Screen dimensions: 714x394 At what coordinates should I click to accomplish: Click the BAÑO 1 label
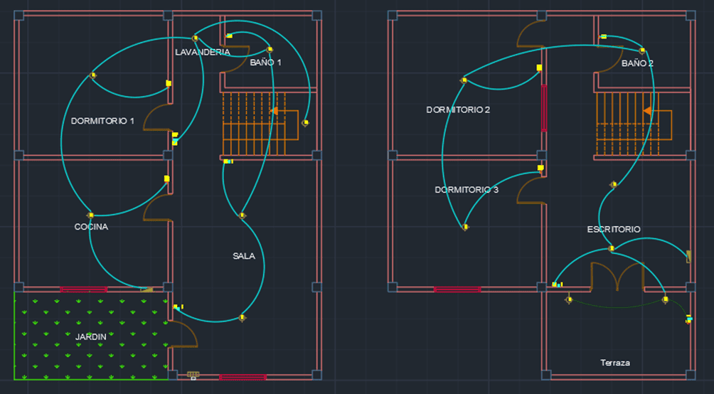265,63
